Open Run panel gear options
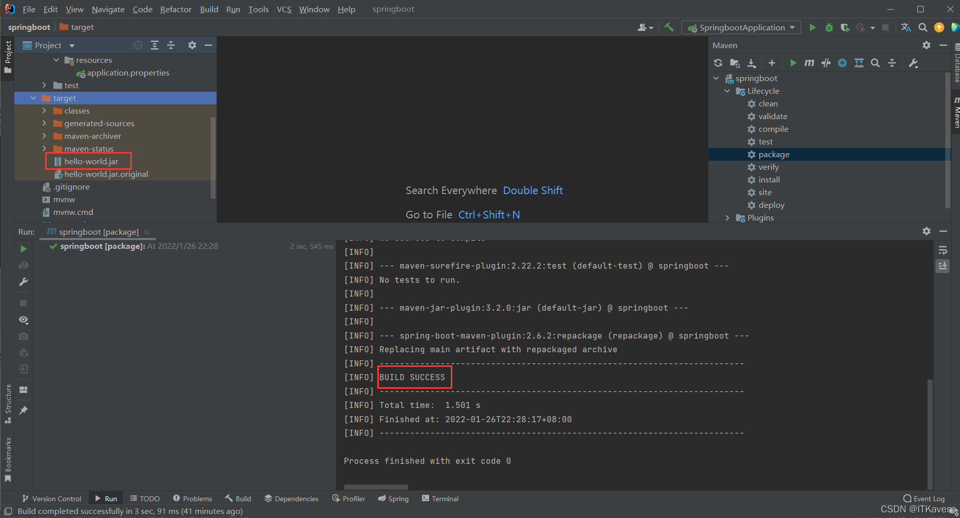The height and width of the screenshot is (518, 960). click(927, 231)
